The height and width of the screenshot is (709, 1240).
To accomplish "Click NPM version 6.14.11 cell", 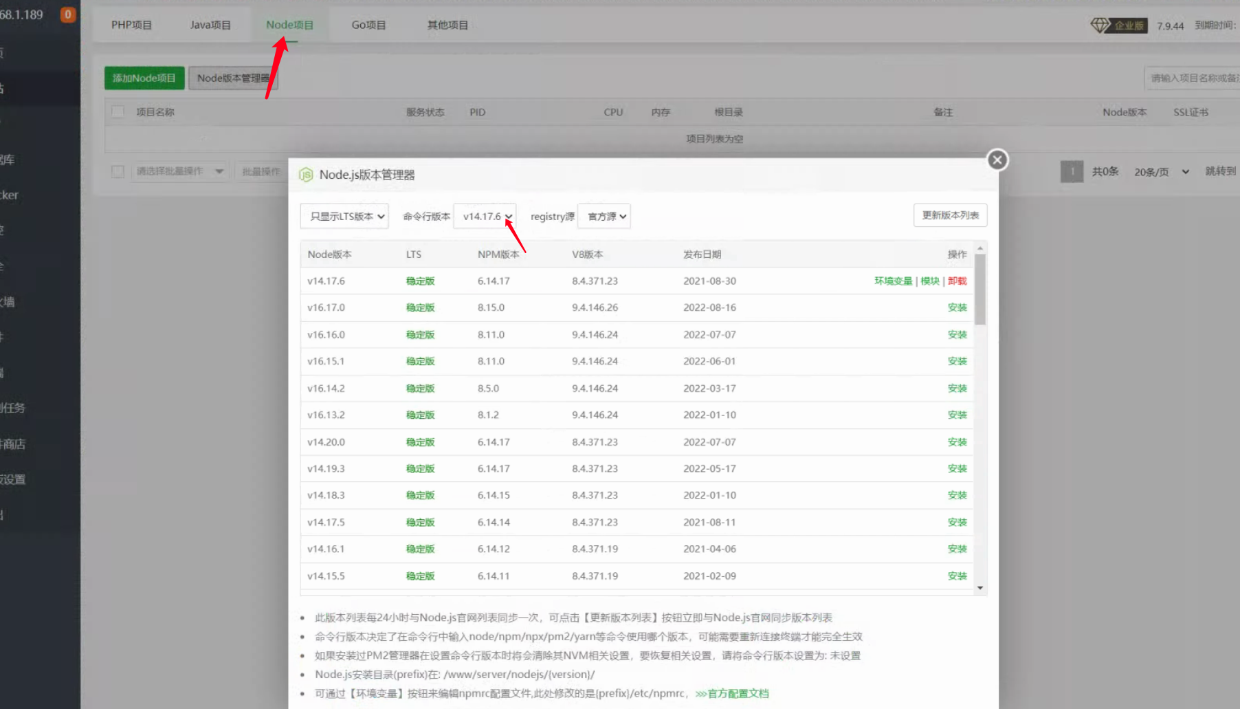I will click(494, 576).
